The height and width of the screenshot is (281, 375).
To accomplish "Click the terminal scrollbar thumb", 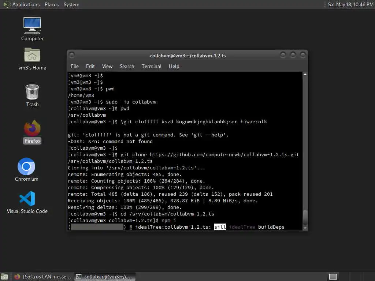I will pyautogui.click(x=305, y=218).
